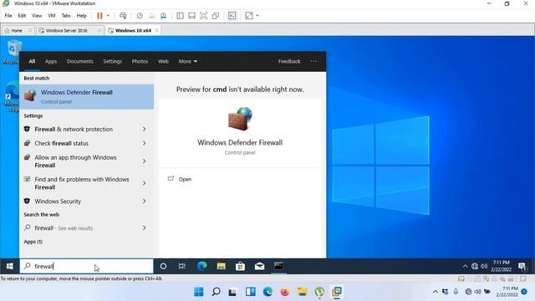Select the Documents search filter

pyautogui.click(x=80, y=61)
